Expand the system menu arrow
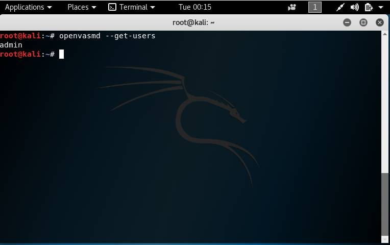Image resolution: width=390 pixels, height=245 pixels. click(x=380, y=8)
